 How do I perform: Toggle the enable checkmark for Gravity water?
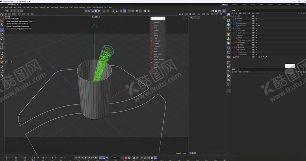click(x=256, y=54)
